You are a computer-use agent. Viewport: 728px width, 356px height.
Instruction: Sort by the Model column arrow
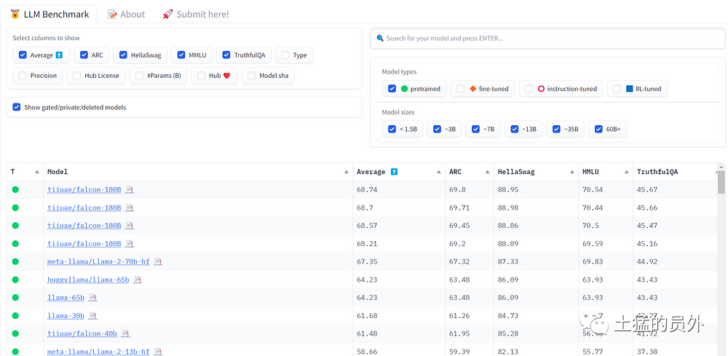pyautogui.click(x=347, y=172)
